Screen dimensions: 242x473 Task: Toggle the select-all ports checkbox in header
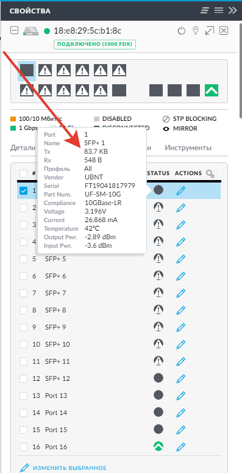(x=24, y=173)
